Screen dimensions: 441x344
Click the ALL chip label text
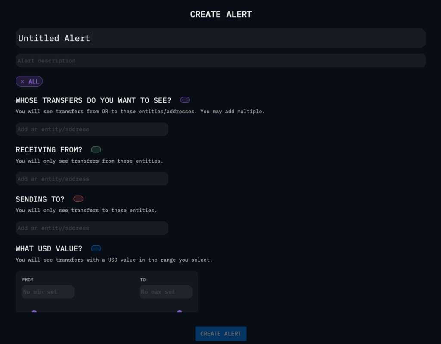[34, 81]
